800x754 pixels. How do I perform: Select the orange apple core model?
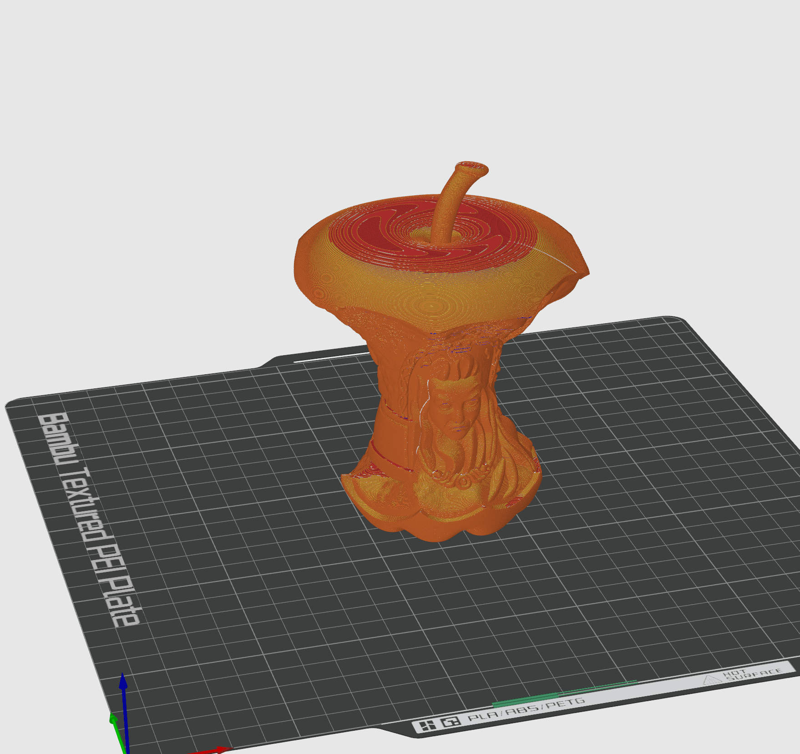coord(441,351)
